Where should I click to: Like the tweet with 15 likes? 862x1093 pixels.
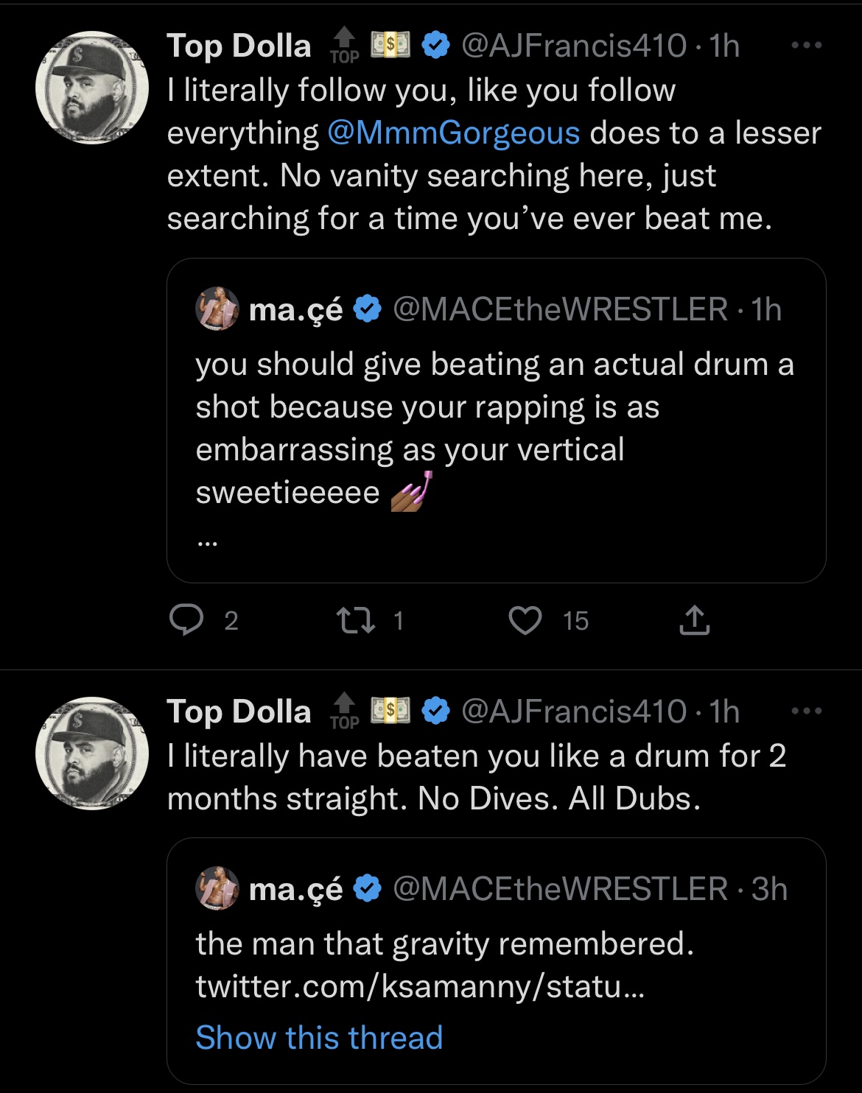click(x=525, y=620)
